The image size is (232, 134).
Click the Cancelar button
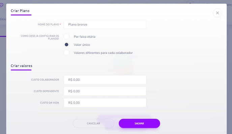pos(93,123)
